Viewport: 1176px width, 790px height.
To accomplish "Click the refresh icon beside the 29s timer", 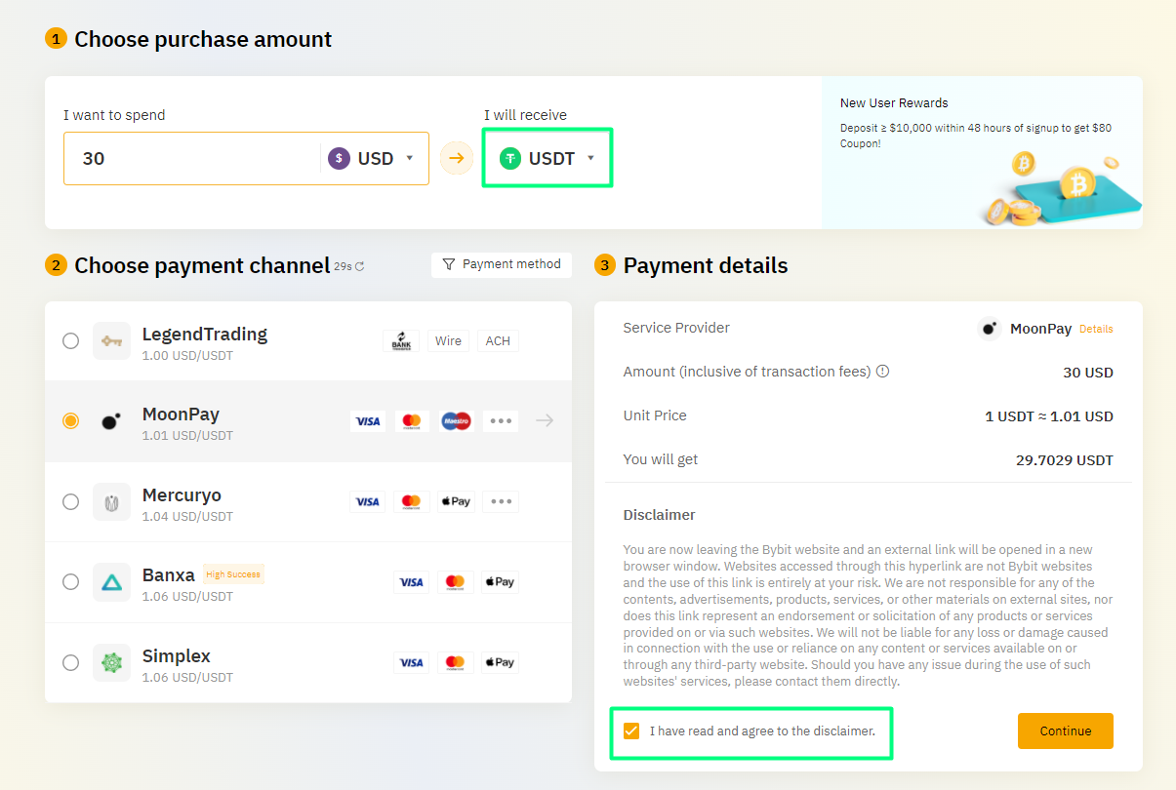I will pos(360,266).
